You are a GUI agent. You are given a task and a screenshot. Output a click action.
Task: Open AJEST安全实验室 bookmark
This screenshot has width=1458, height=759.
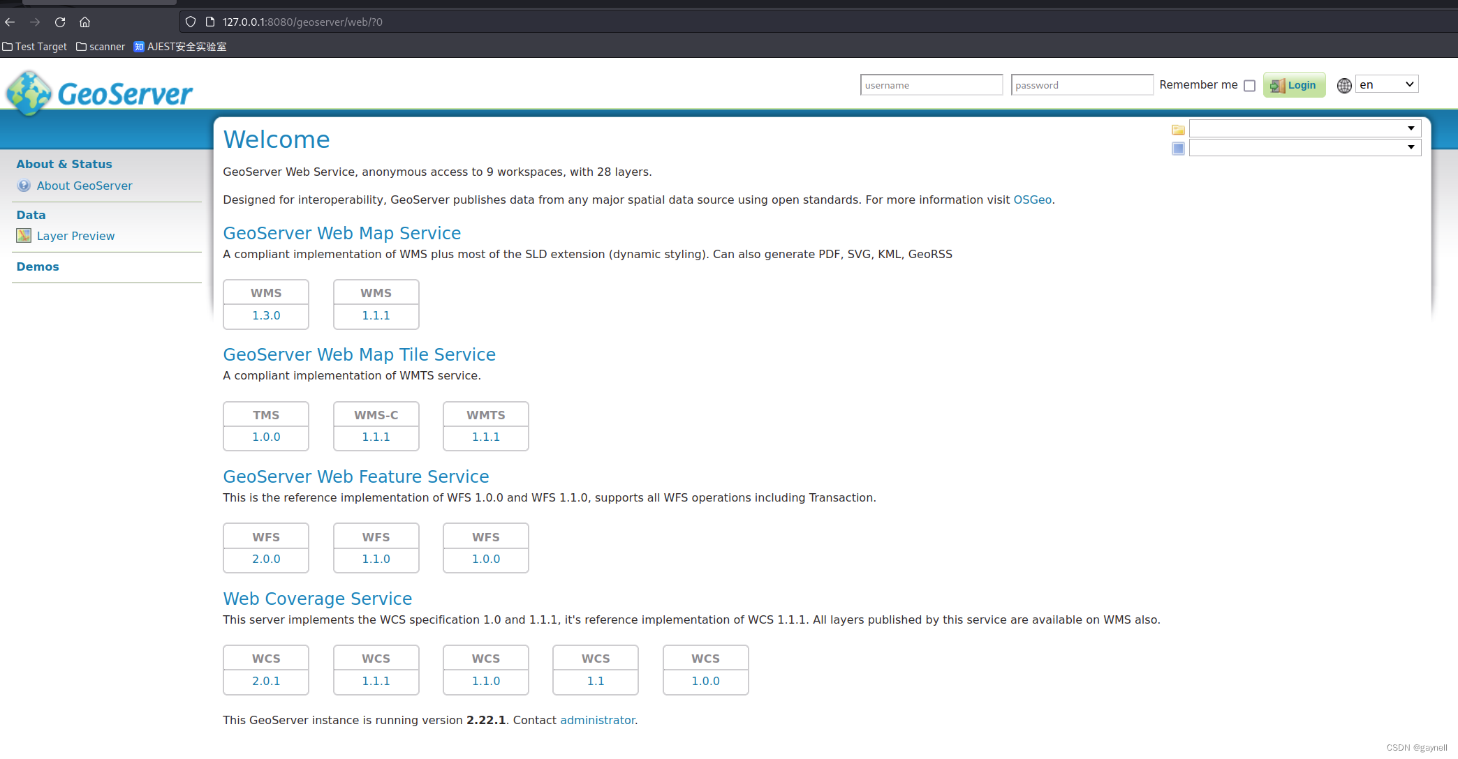click(x=180, y=47)
